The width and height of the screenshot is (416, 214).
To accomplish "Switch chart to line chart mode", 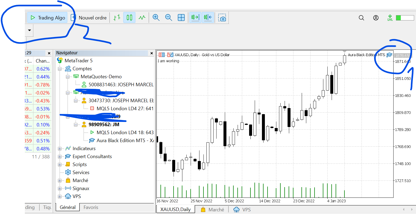I will point(142,18).
